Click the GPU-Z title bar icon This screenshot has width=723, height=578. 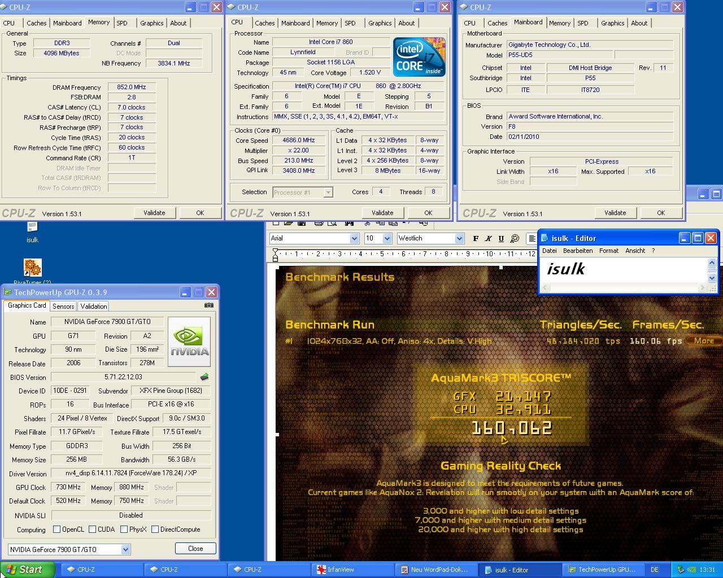[x=8, y=292]
